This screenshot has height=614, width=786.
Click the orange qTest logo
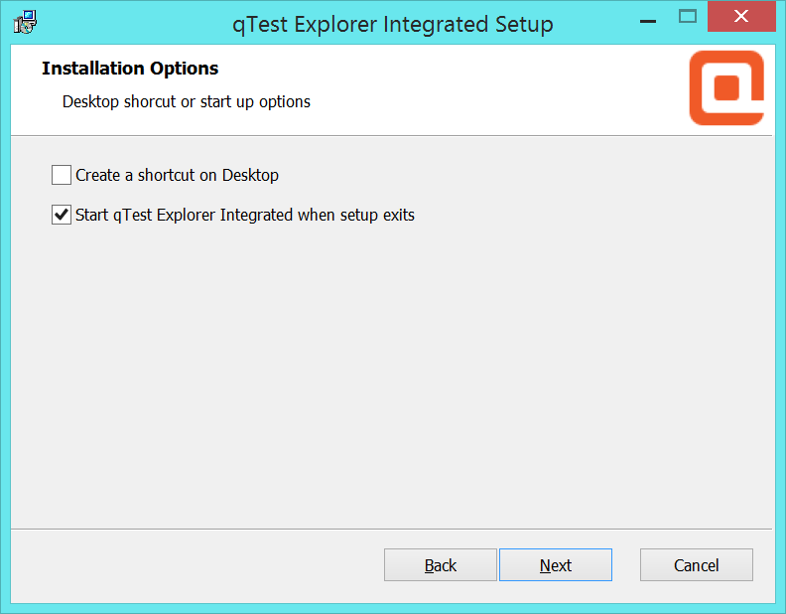coord(726,87)
